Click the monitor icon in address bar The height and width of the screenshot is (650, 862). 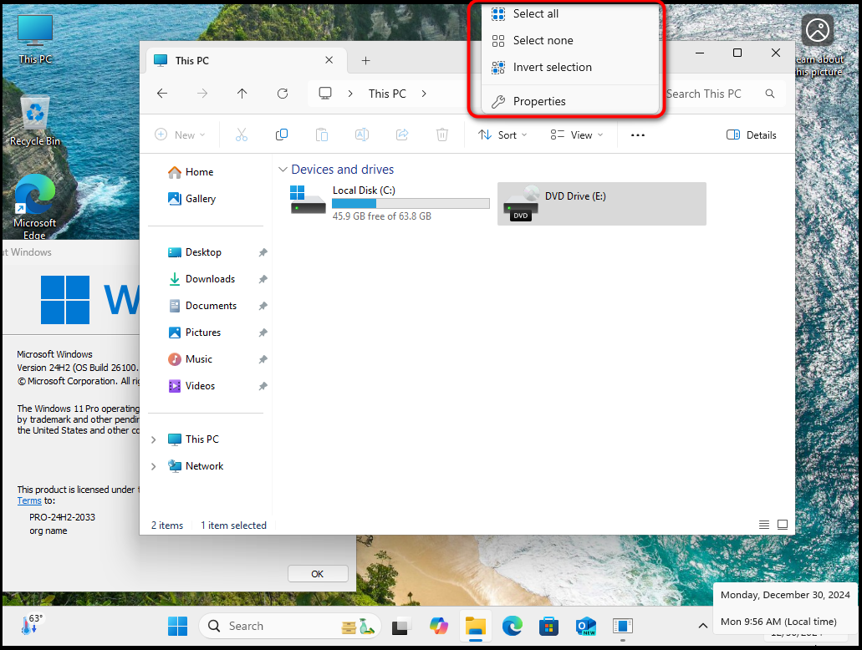click(x=325, y=94)
